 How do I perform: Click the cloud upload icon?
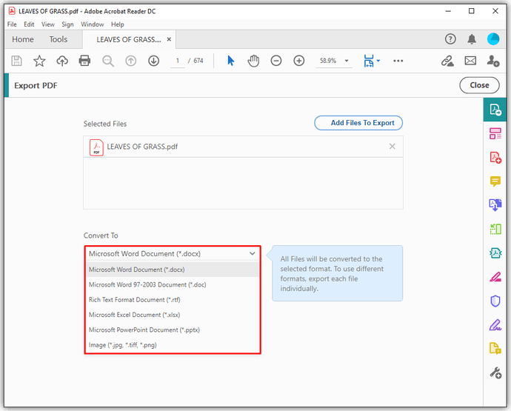tap(62, 61)
